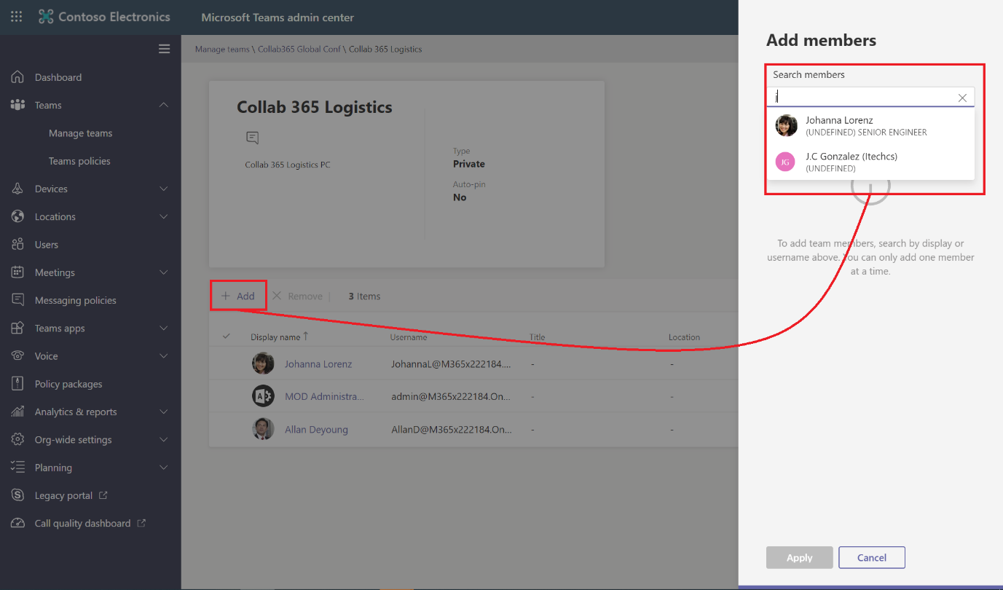Click Allan Deyoung avatar in table
1003x590 pixels.
click(x=263, y=429)
